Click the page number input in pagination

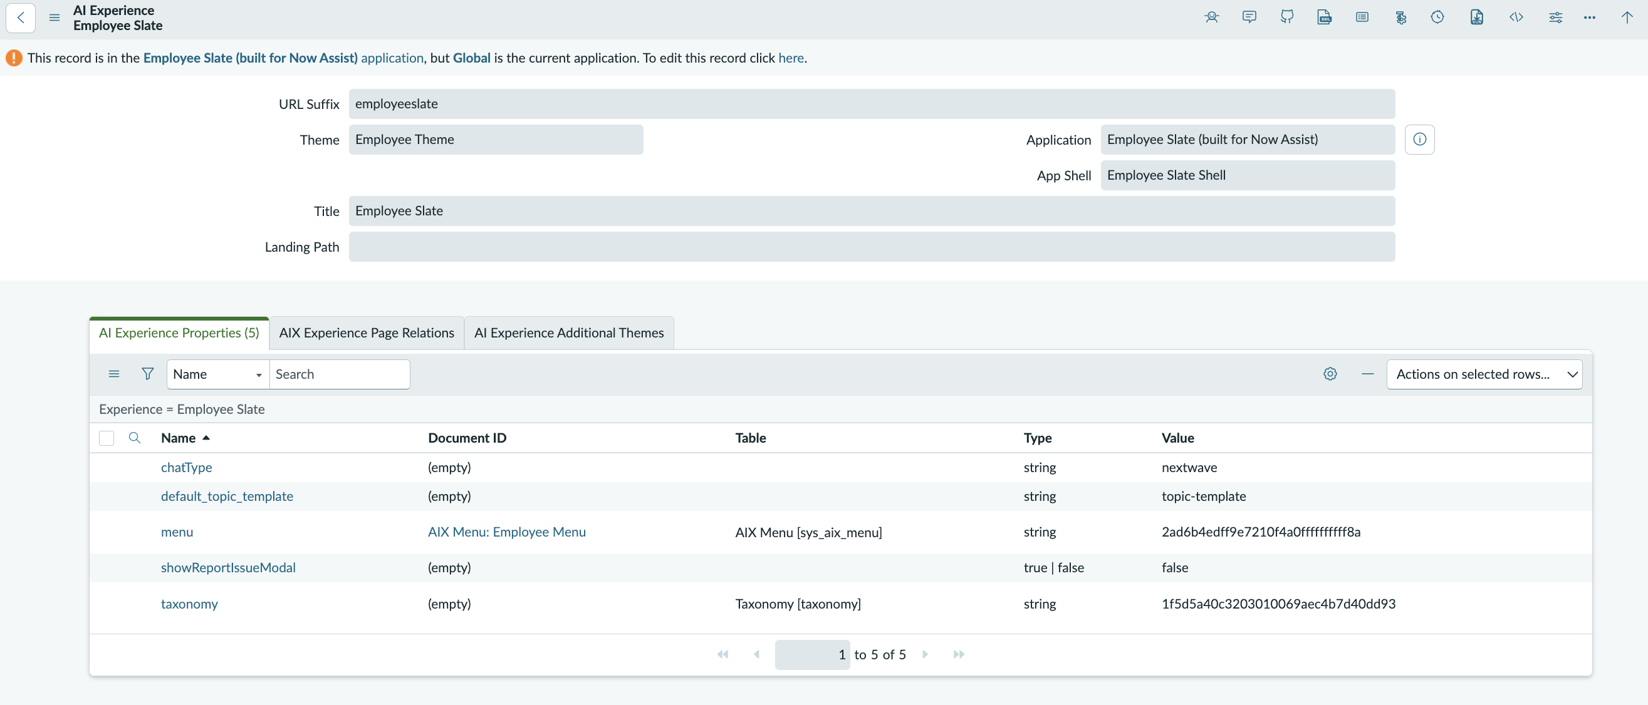point(812,654)
